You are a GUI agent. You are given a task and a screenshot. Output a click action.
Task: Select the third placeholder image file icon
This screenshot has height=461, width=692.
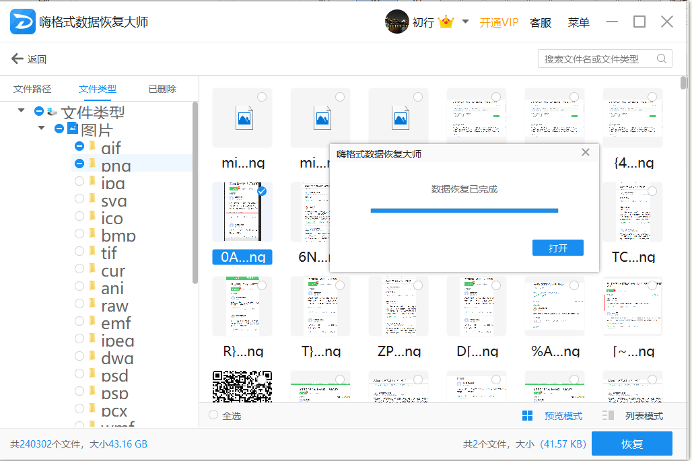click(401, 118)
